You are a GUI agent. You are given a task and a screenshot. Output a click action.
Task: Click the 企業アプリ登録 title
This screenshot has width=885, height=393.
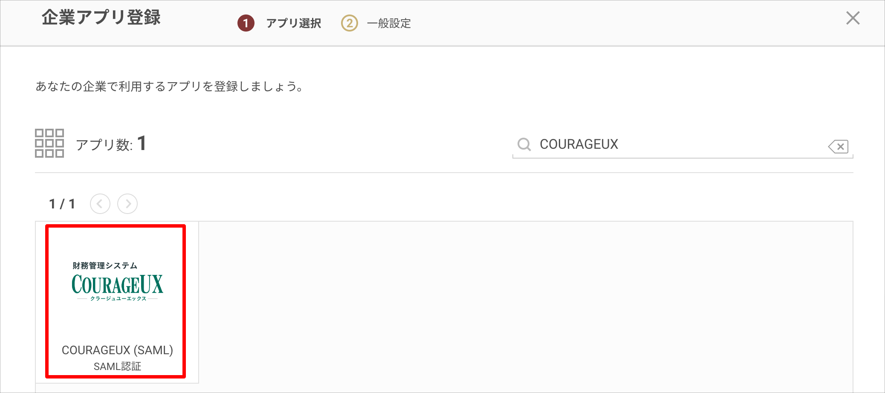tap(101, 17)
